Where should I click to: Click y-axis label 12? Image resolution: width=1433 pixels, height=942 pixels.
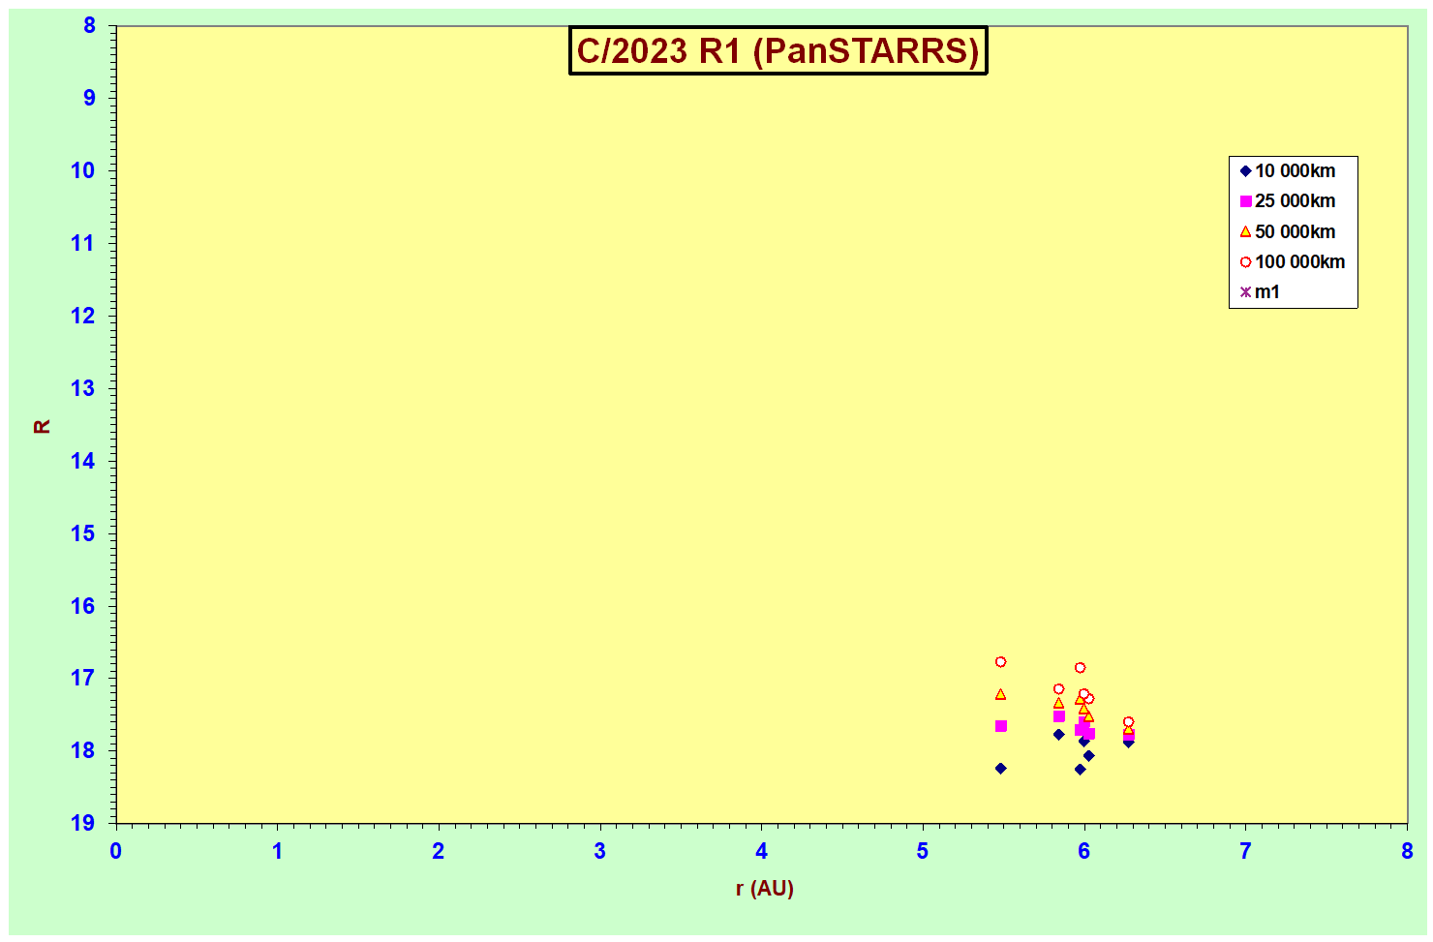click(83, 316)
